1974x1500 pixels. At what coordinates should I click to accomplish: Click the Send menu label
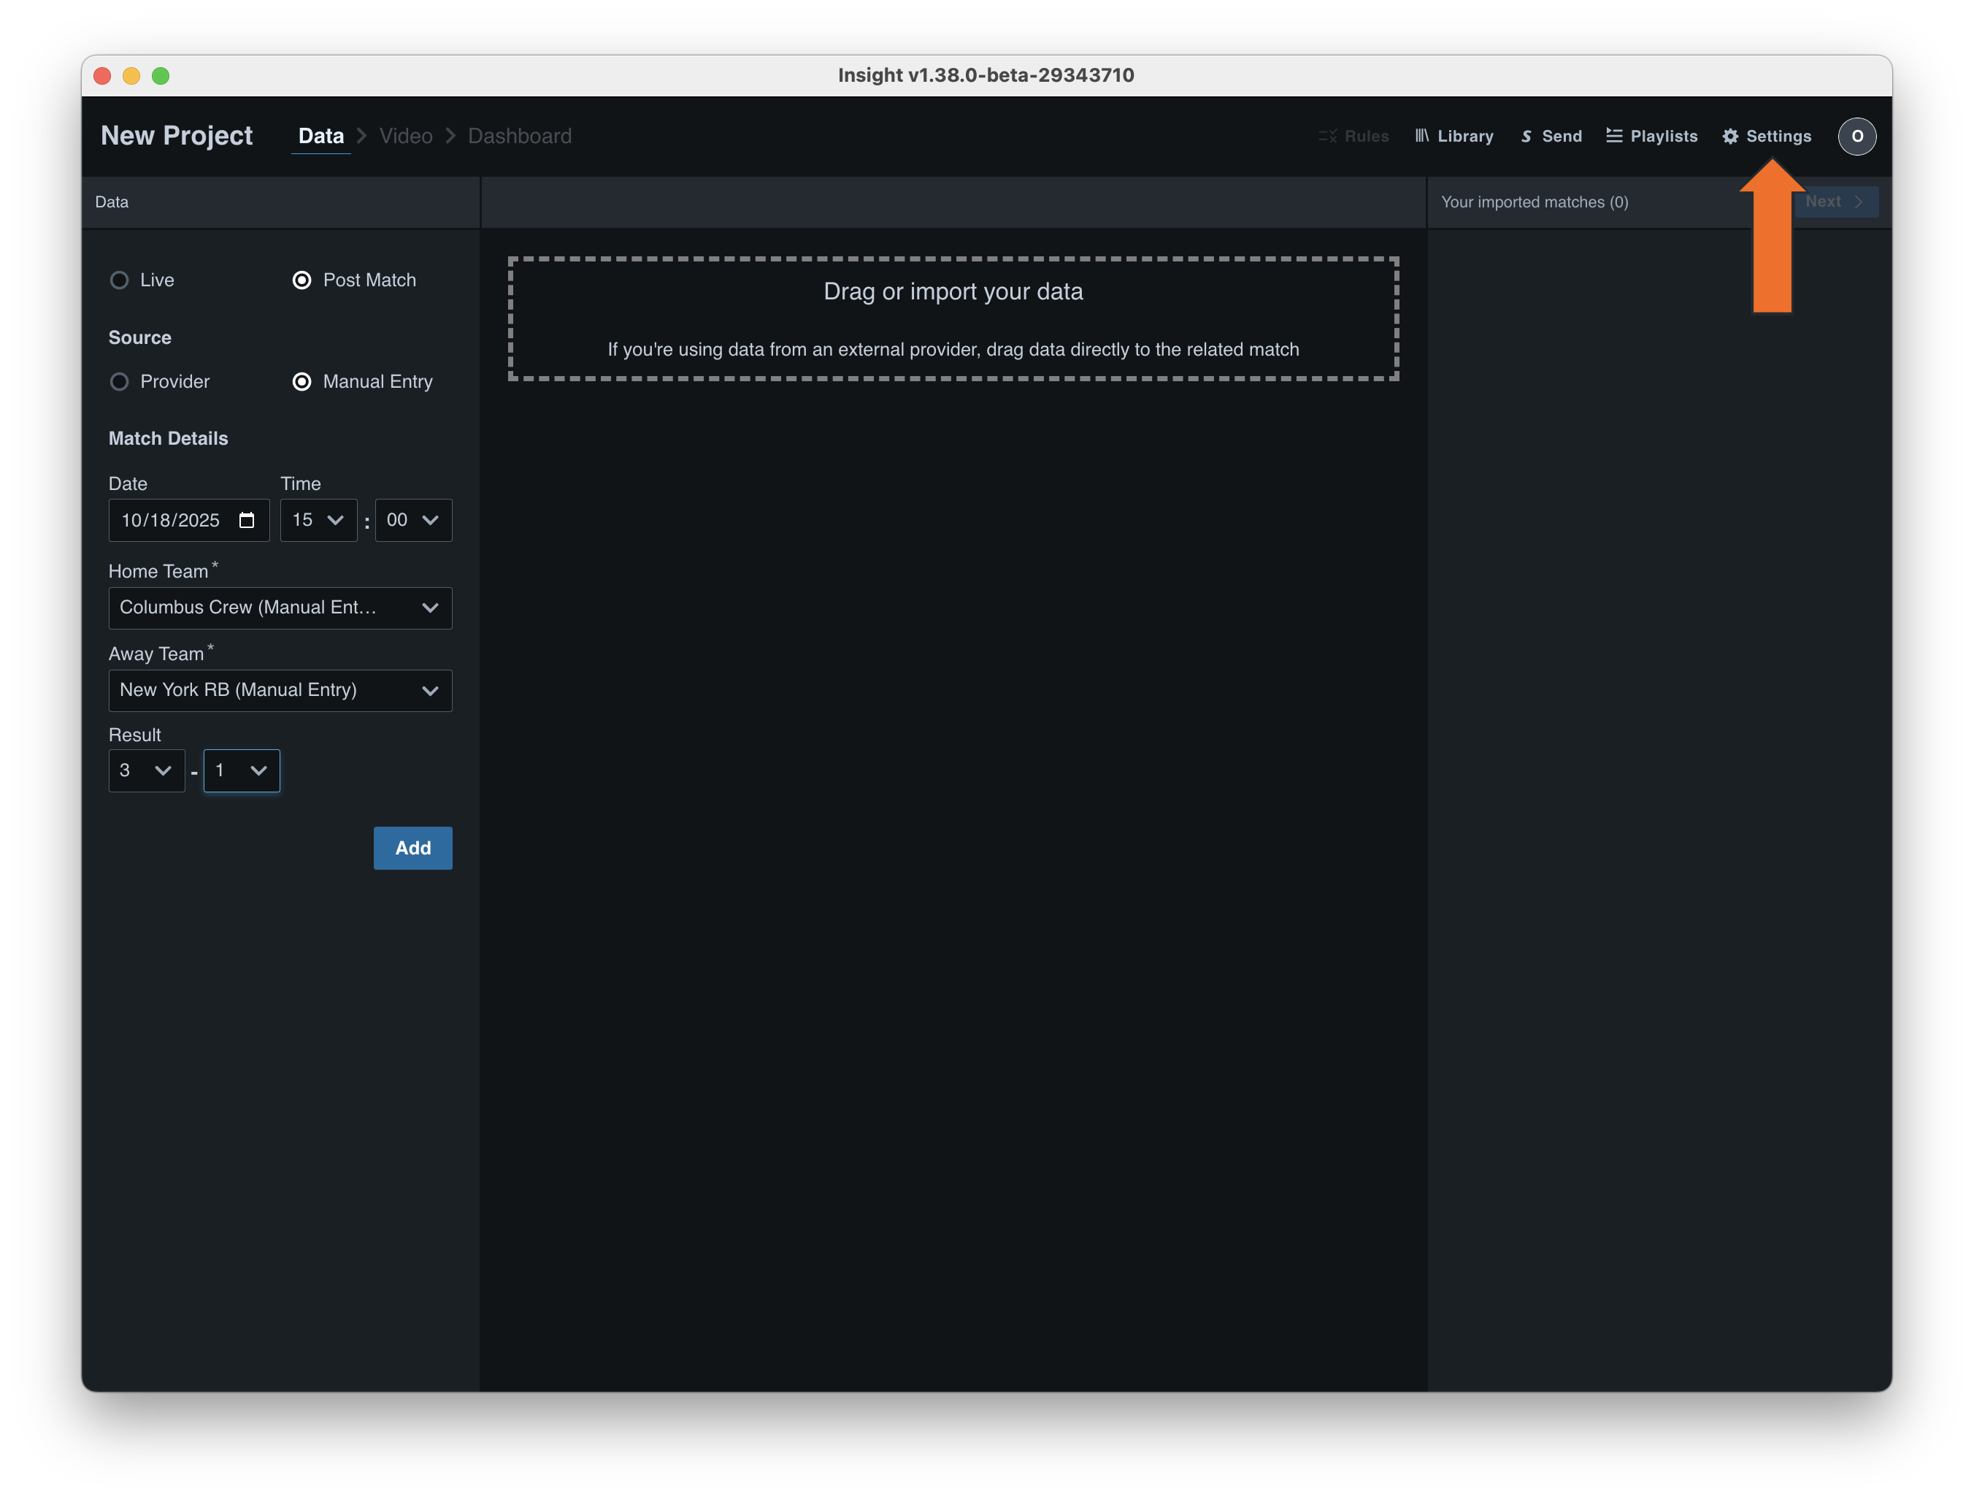(x=1562, y=137)
